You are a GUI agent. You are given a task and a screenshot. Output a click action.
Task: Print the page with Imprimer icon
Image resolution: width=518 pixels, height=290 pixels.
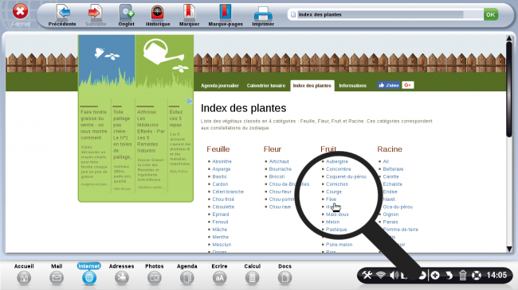(x=263, y=14)
